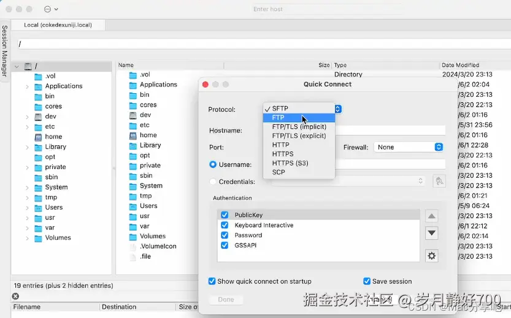Sort file list by Size column
This screenshot has height=318, width=511.
click(278, 65)
